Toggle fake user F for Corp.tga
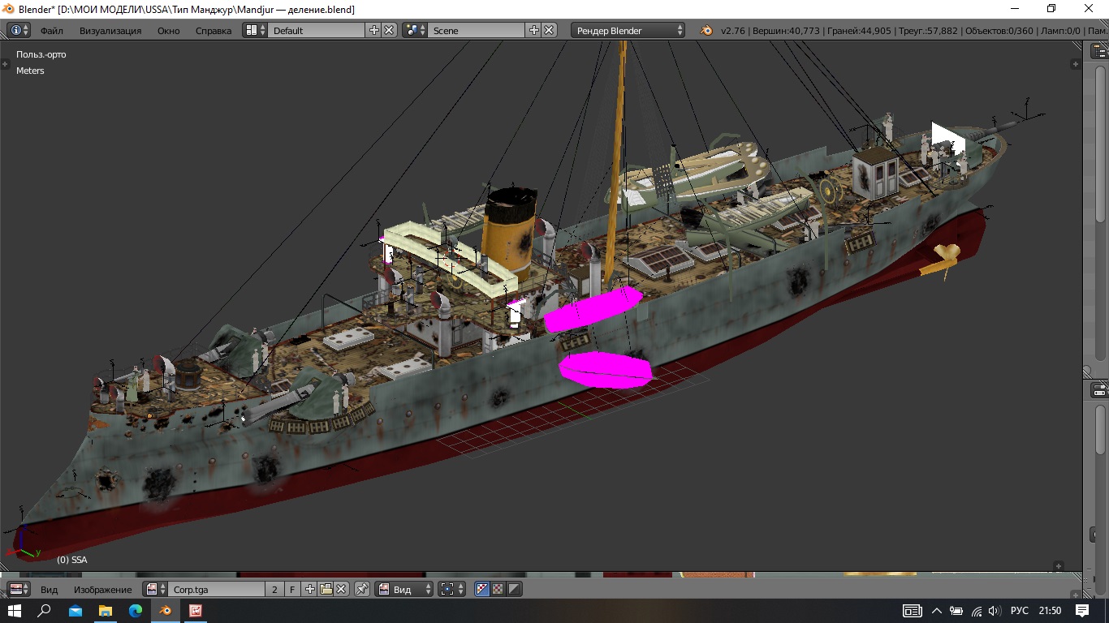Image resolution: width=1109 pixels, height=623 pixels. pyautogui.click(x=292, y=590)
